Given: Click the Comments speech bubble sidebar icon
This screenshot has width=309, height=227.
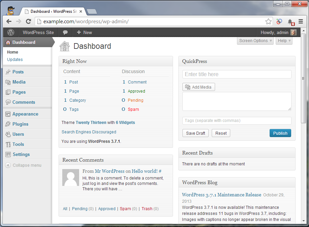Looking at the screenshot, I should coord(8,102).
